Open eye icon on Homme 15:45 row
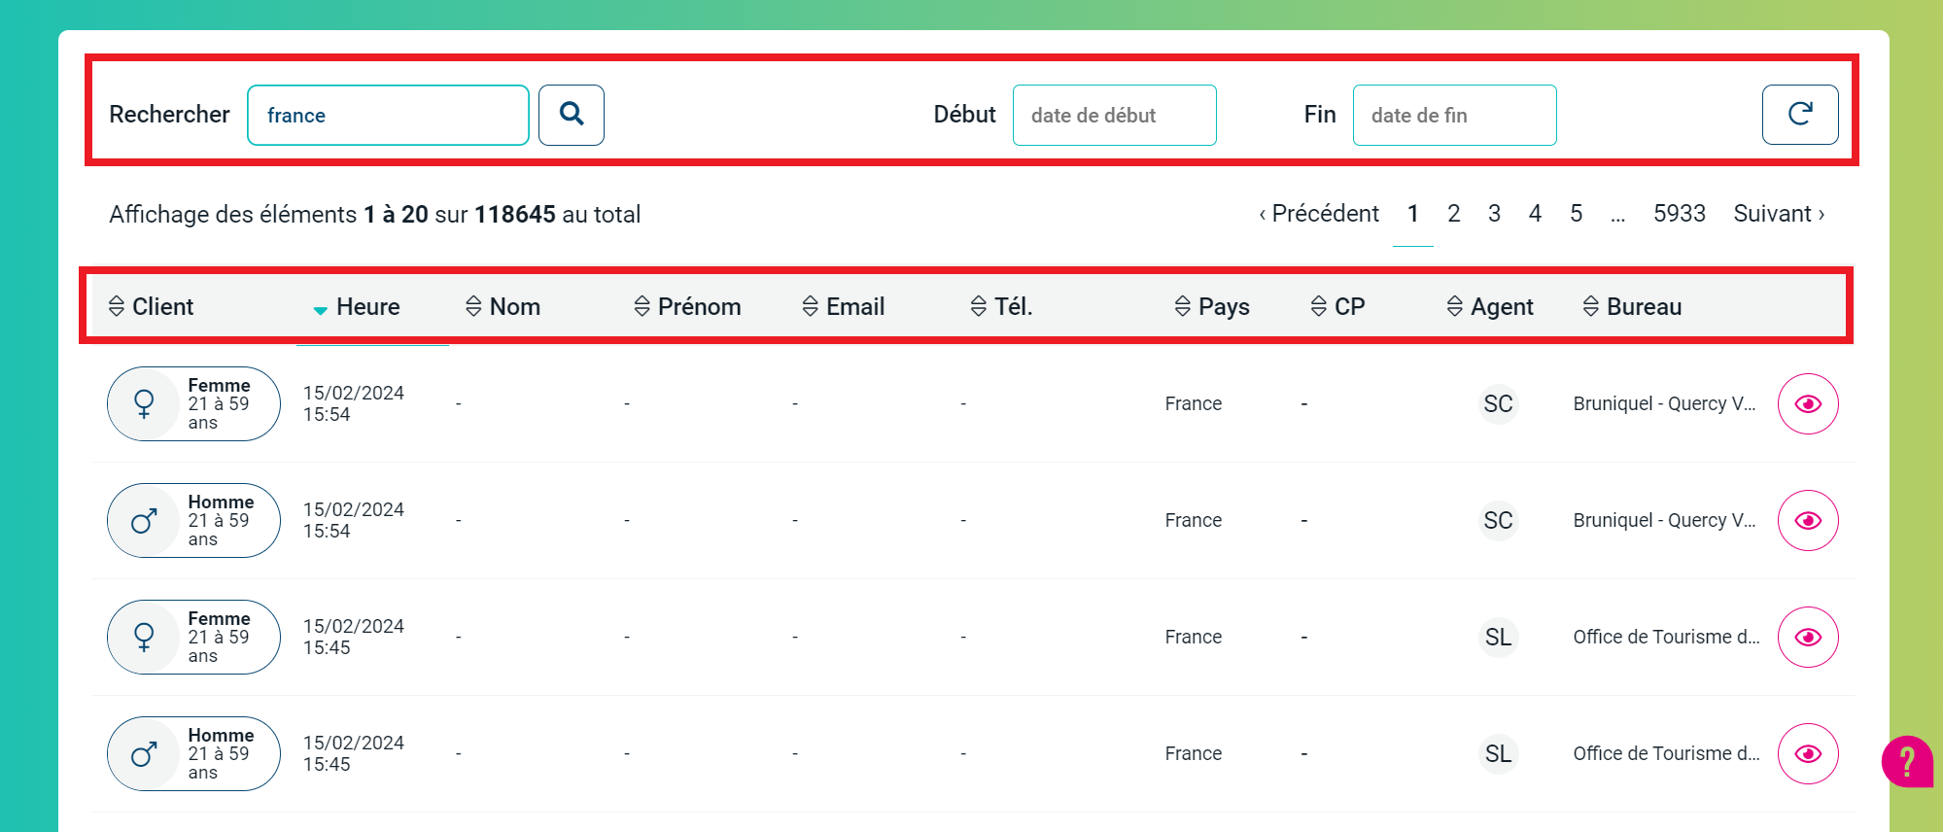Image resolution: width=1943 pixels, height=832 pixels. point(1807,754)
